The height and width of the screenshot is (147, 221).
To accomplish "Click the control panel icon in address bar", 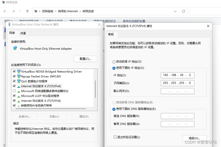I will tap(36, 11).
